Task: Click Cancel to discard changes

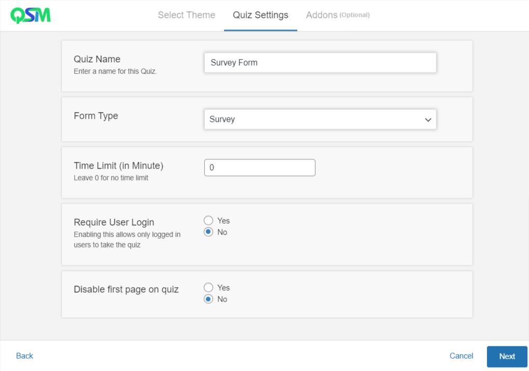Action: pyautogui.click(x=461, y=356)
